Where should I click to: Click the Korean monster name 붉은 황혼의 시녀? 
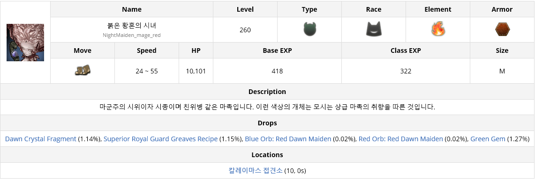click(132, 26)
